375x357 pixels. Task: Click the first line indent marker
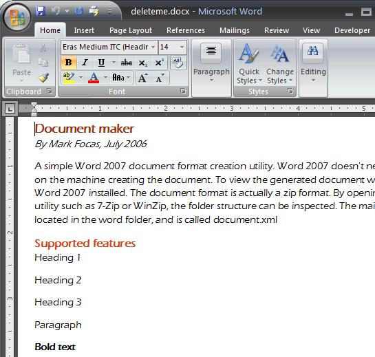(x=34, y=105)
